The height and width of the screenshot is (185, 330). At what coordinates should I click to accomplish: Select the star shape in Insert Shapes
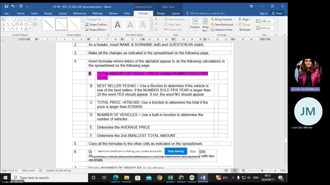tap(26, 29)
